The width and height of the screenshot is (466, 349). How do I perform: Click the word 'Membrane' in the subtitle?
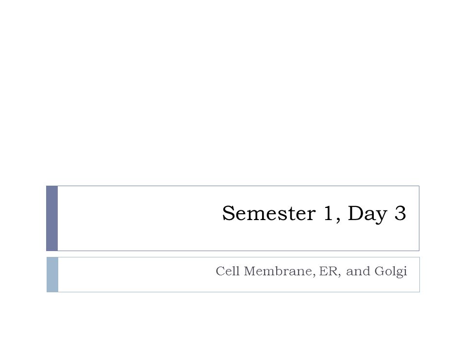[278, 271]
